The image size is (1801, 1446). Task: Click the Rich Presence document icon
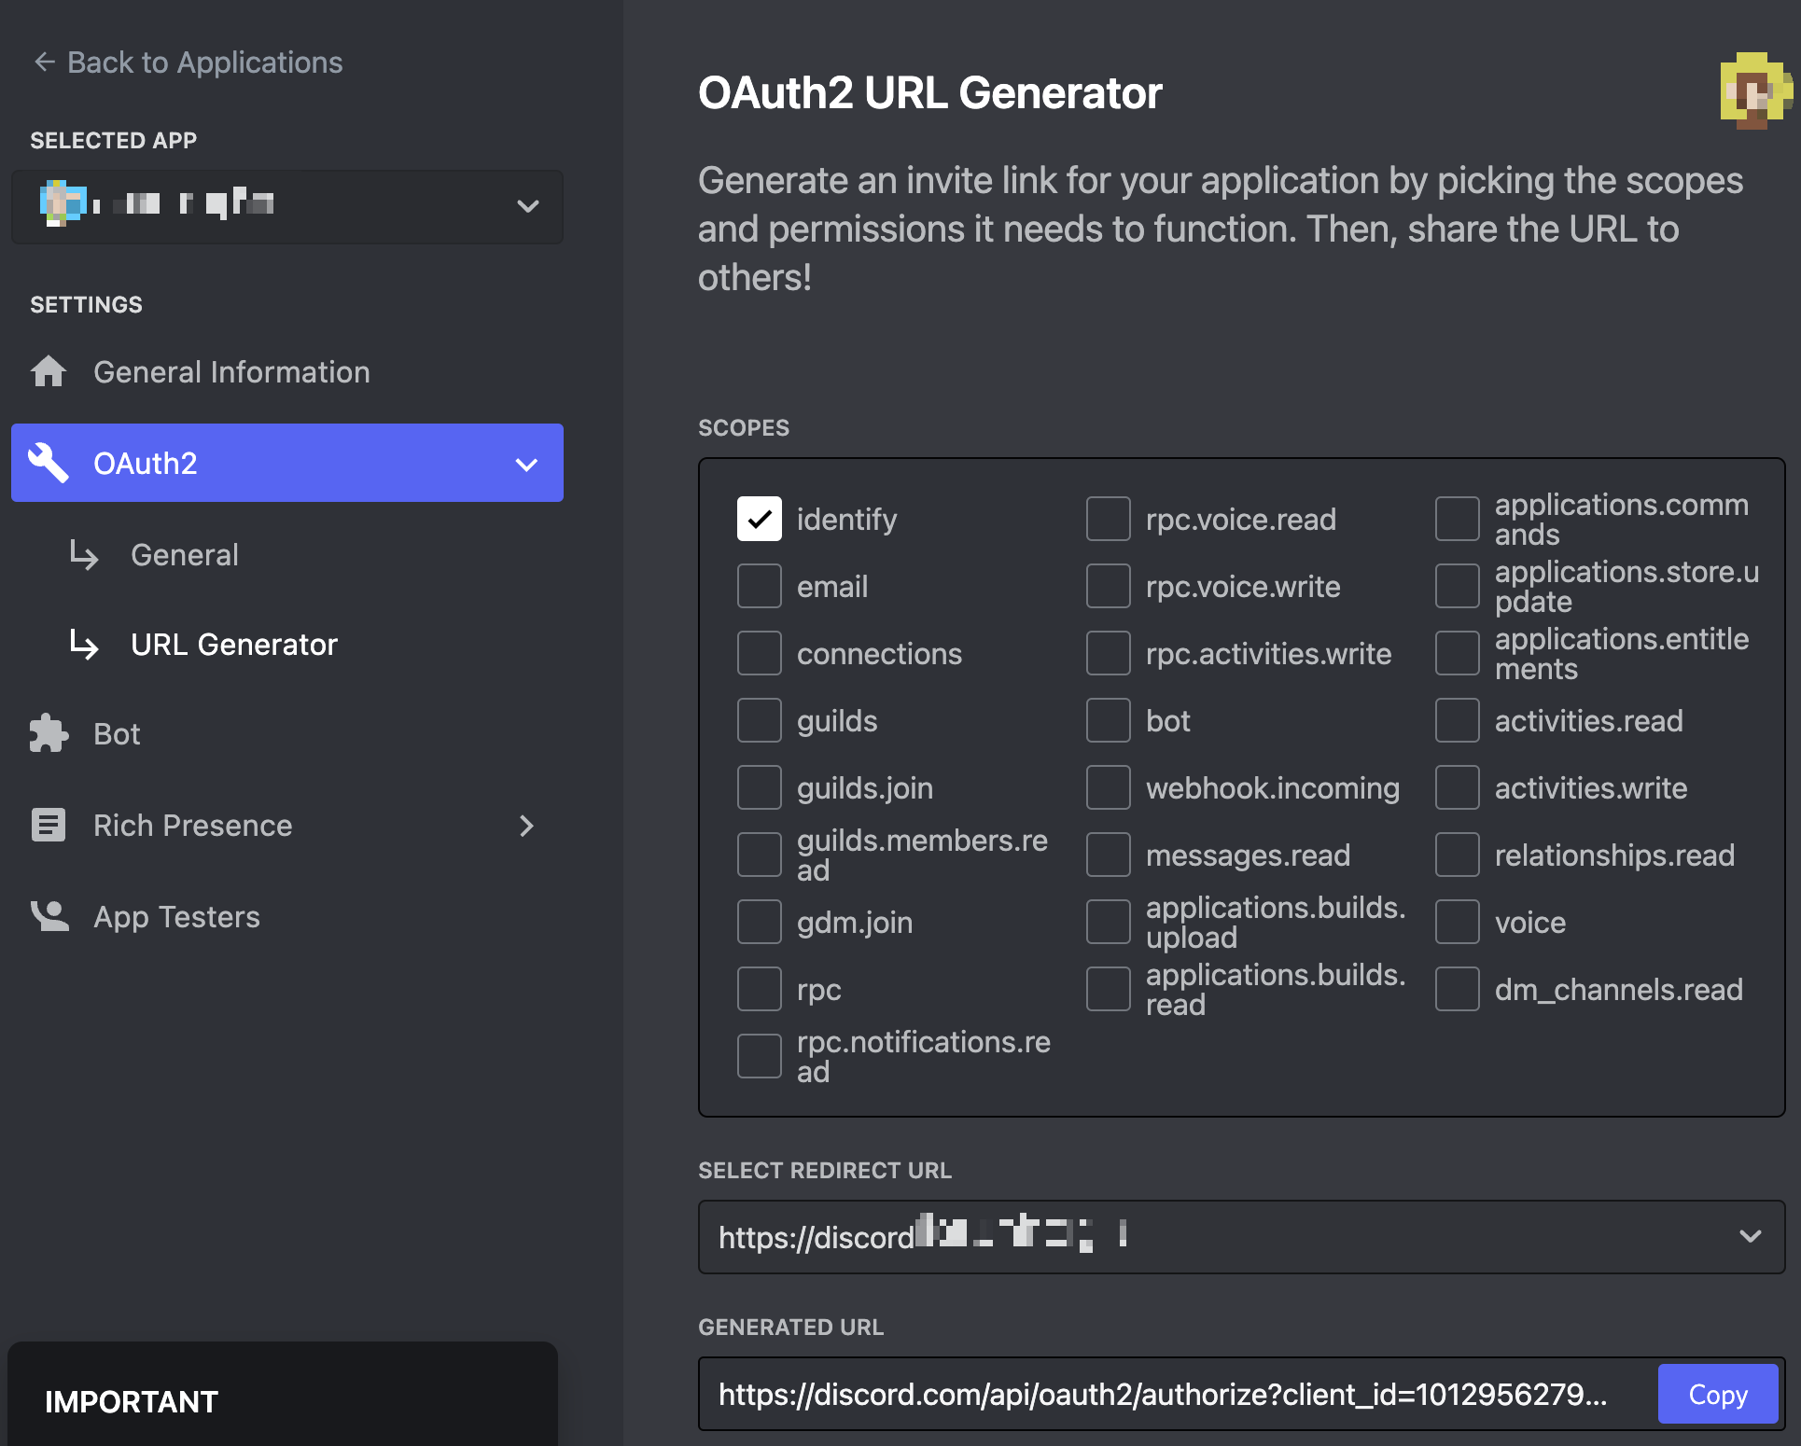pyautogui.click(x=49, y=826)
